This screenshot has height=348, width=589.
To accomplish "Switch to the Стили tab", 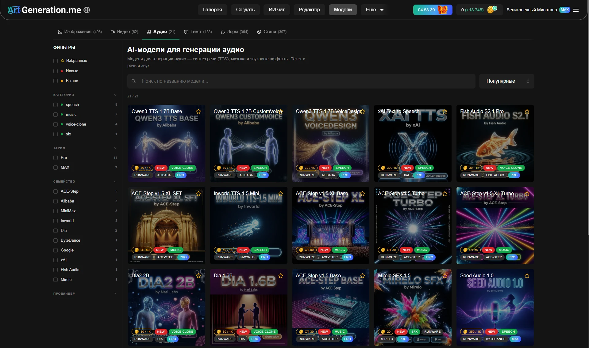I will (272, 32).
